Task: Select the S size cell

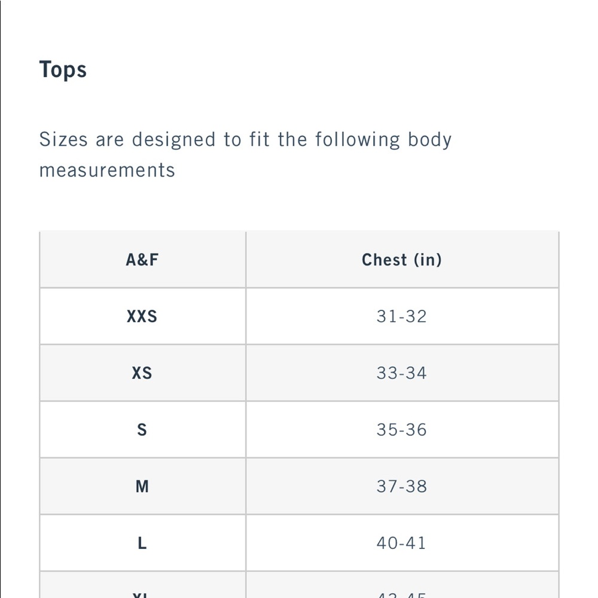Action: point(142,429)
